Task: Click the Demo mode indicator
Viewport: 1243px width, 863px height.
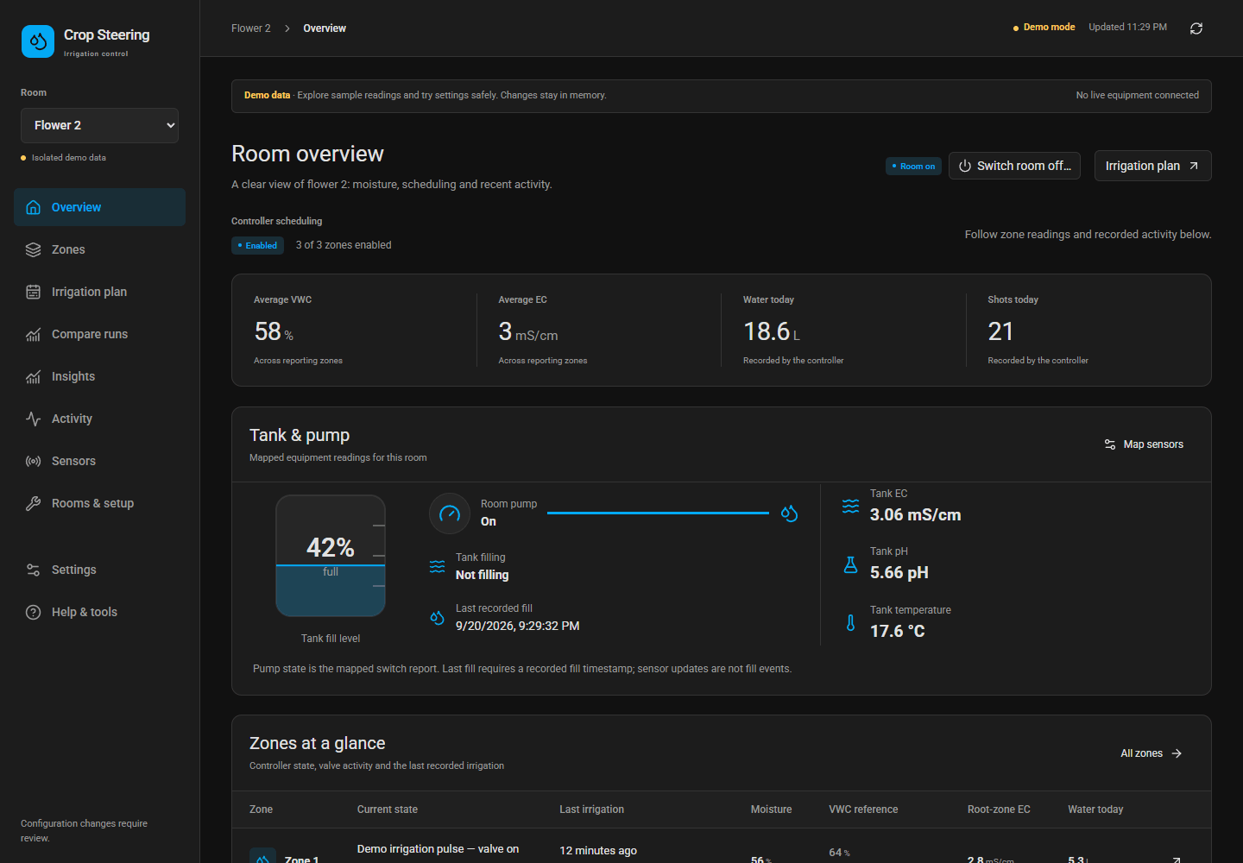Action: tap(1044, 28)
